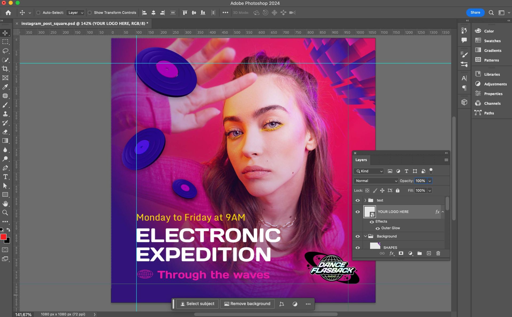Image resolution: width=512 pixels, height=317 pixels.
Task: Open the Auto-Select Layer dropdown
Action: coord(75,13)
